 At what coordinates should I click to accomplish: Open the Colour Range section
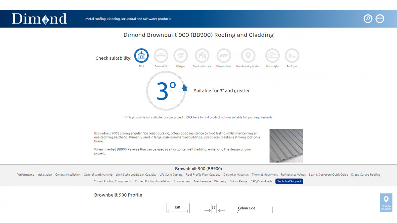pos(239,181)
